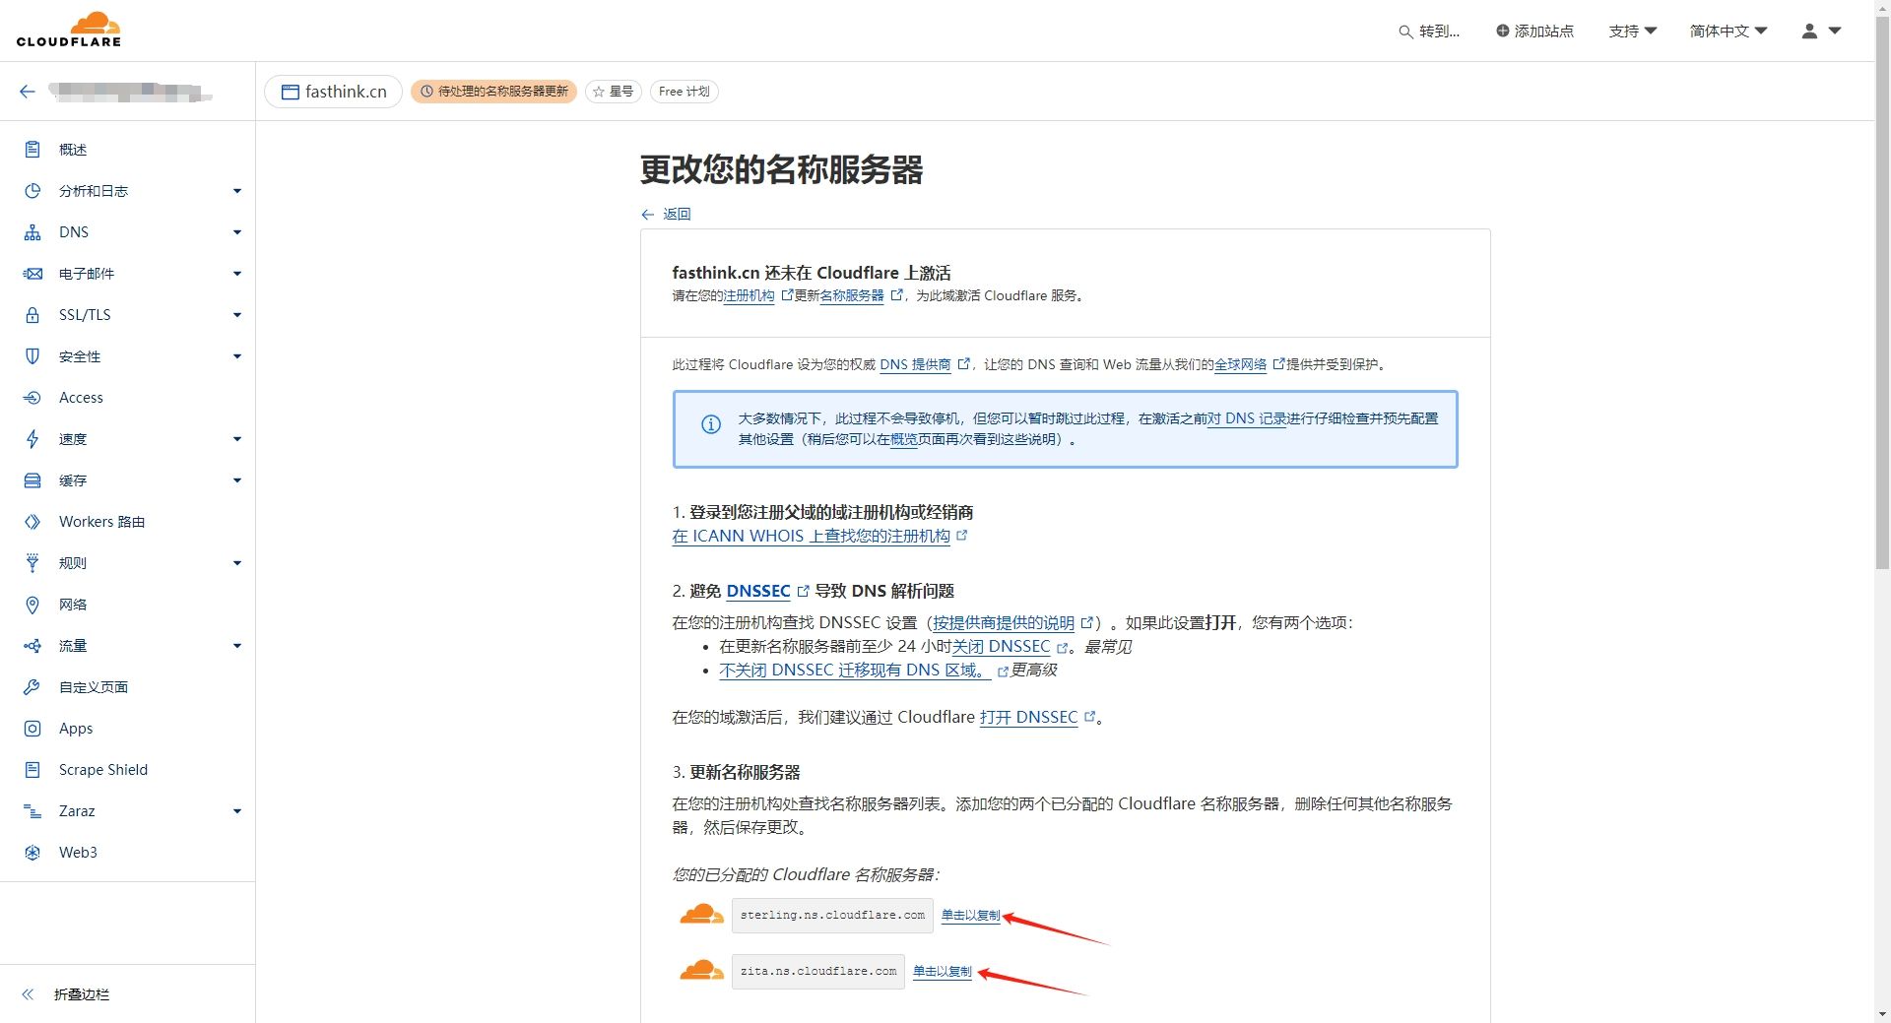Click the back arrow beside account name
This screenshot has width=1891, height=1023.
(x=28, y=92)
